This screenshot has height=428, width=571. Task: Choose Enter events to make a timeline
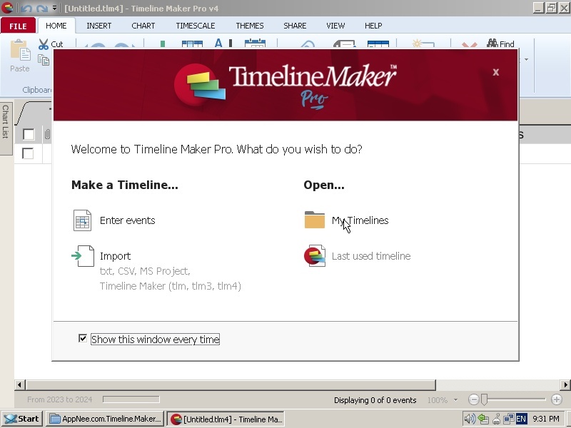coord(128,220)
